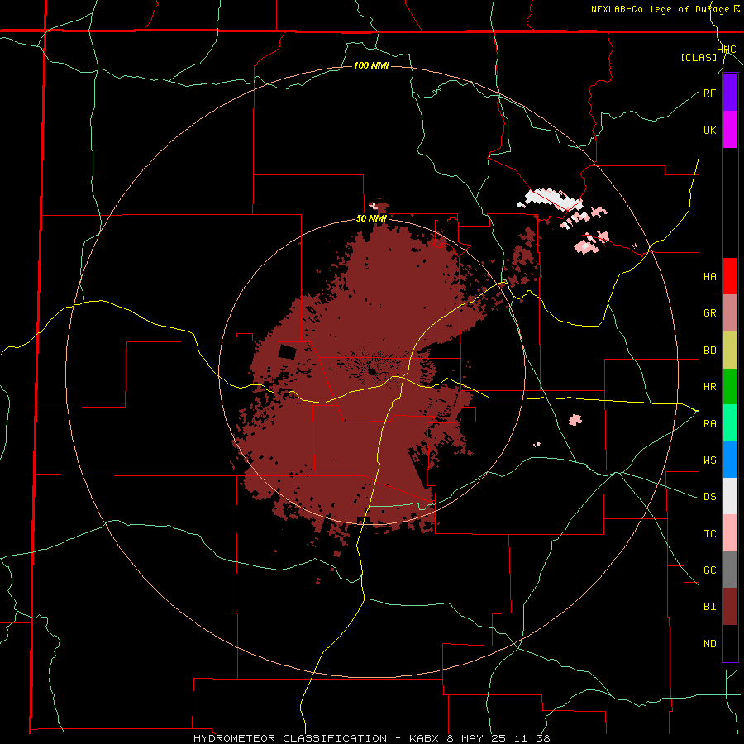The height and width of the screenshot is (744, 744).
Task: Click the 100 NMI range ring label
Action: [x=371, y=65]
